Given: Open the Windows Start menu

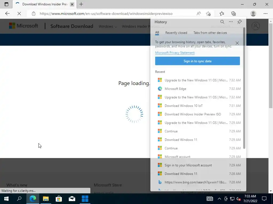Looking at the screenshot, I should 6,199.
